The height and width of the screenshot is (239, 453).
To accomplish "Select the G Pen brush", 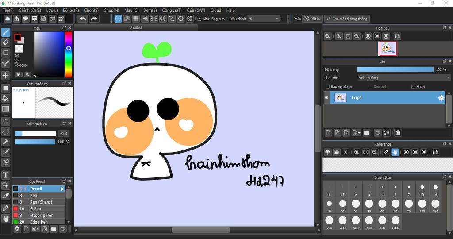I will [x=39, y=208].
